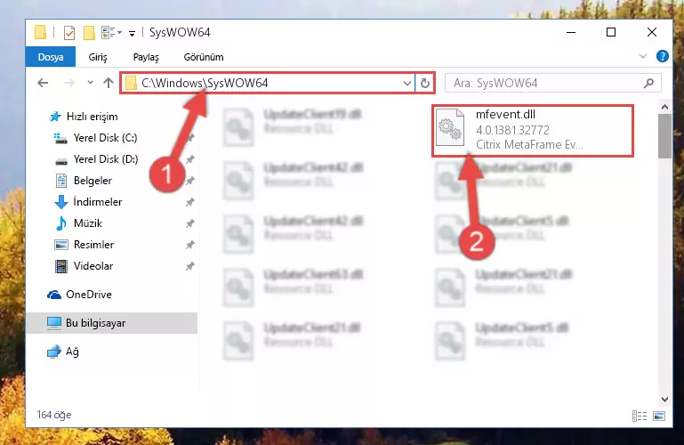Image resolution: width=684 pixels, height=445 pixels.
Task: Switch to the Görünüm ribbon tab
Action: (204, 57)
